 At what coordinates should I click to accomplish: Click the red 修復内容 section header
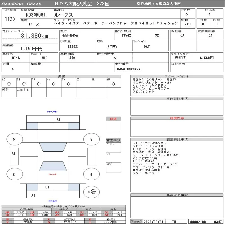click(x=177, y=118)
